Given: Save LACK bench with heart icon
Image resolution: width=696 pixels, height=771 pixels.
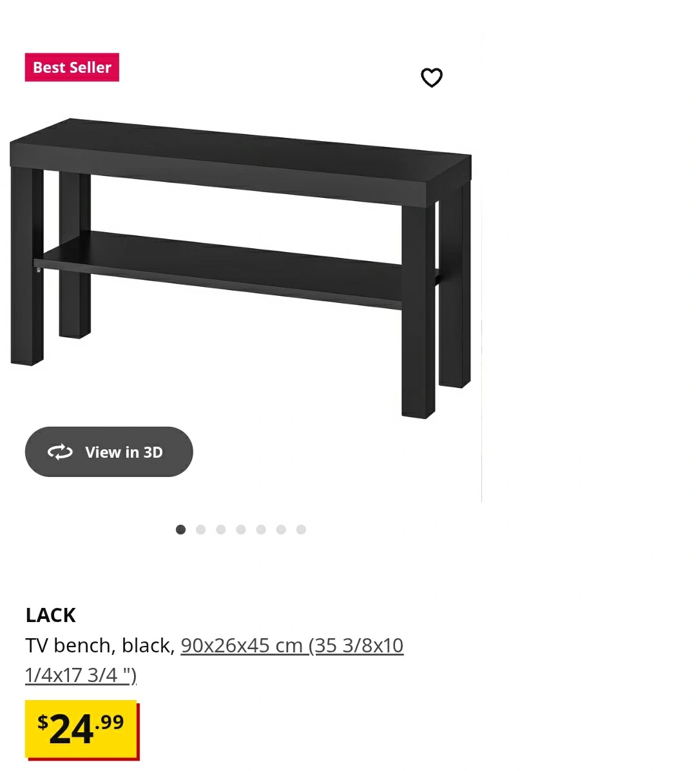Looking at the screenshot, I should tap(432, 77).
